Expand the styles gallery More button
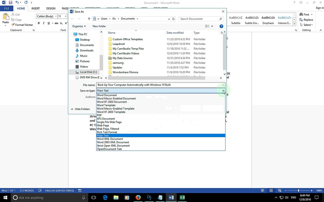The height and width of the screenshot is (202, 324). click(x=294, y=24)
